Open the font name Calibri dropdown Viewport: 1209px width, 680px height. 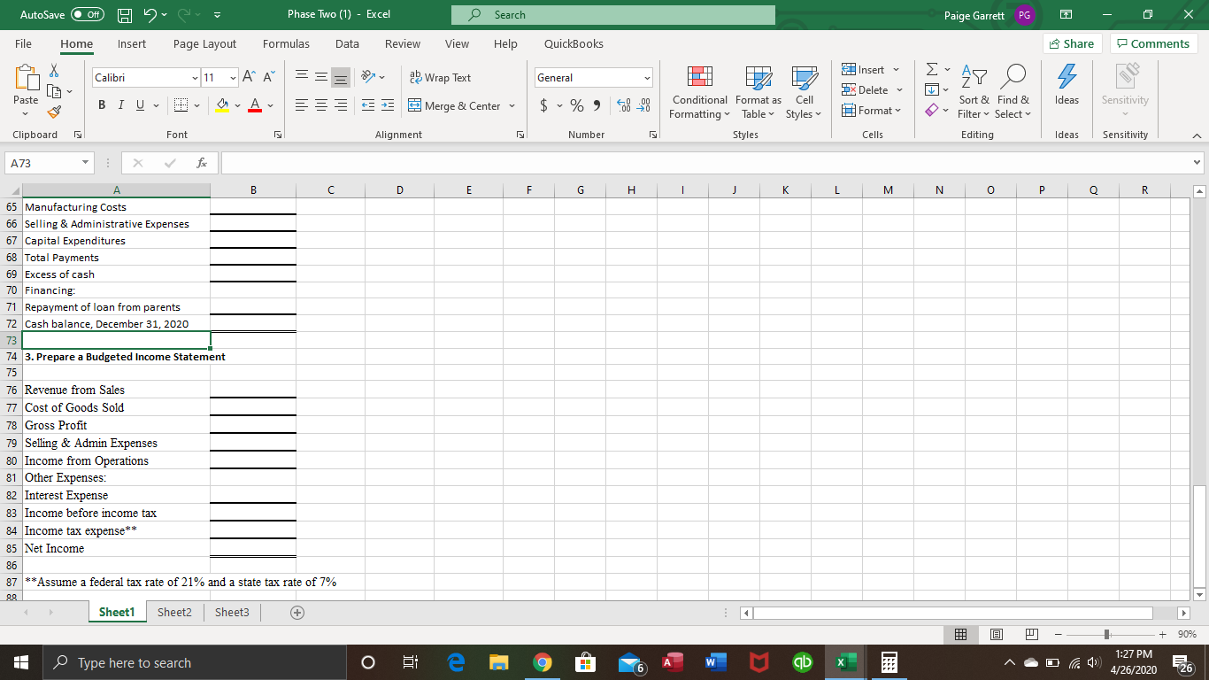point(194,78)
